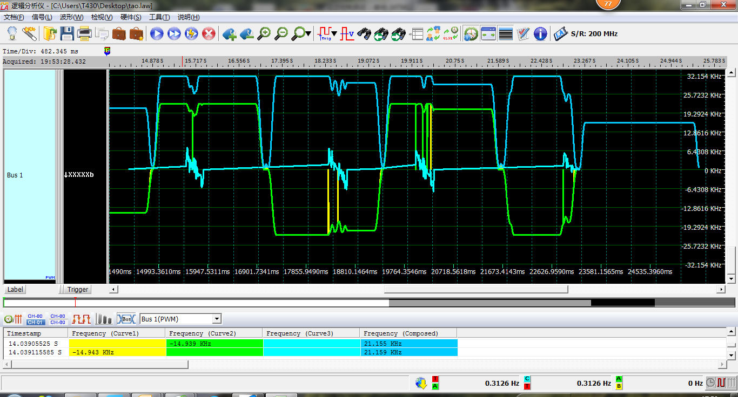The width and height of the screenshot is (738, 397).
Task: Click the waveform horizontal scrollbar thumb
Action: 475,290
